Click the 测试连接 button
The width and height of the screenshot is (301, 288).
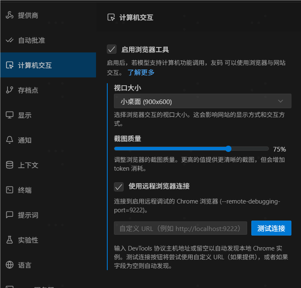tap(271, 228)
